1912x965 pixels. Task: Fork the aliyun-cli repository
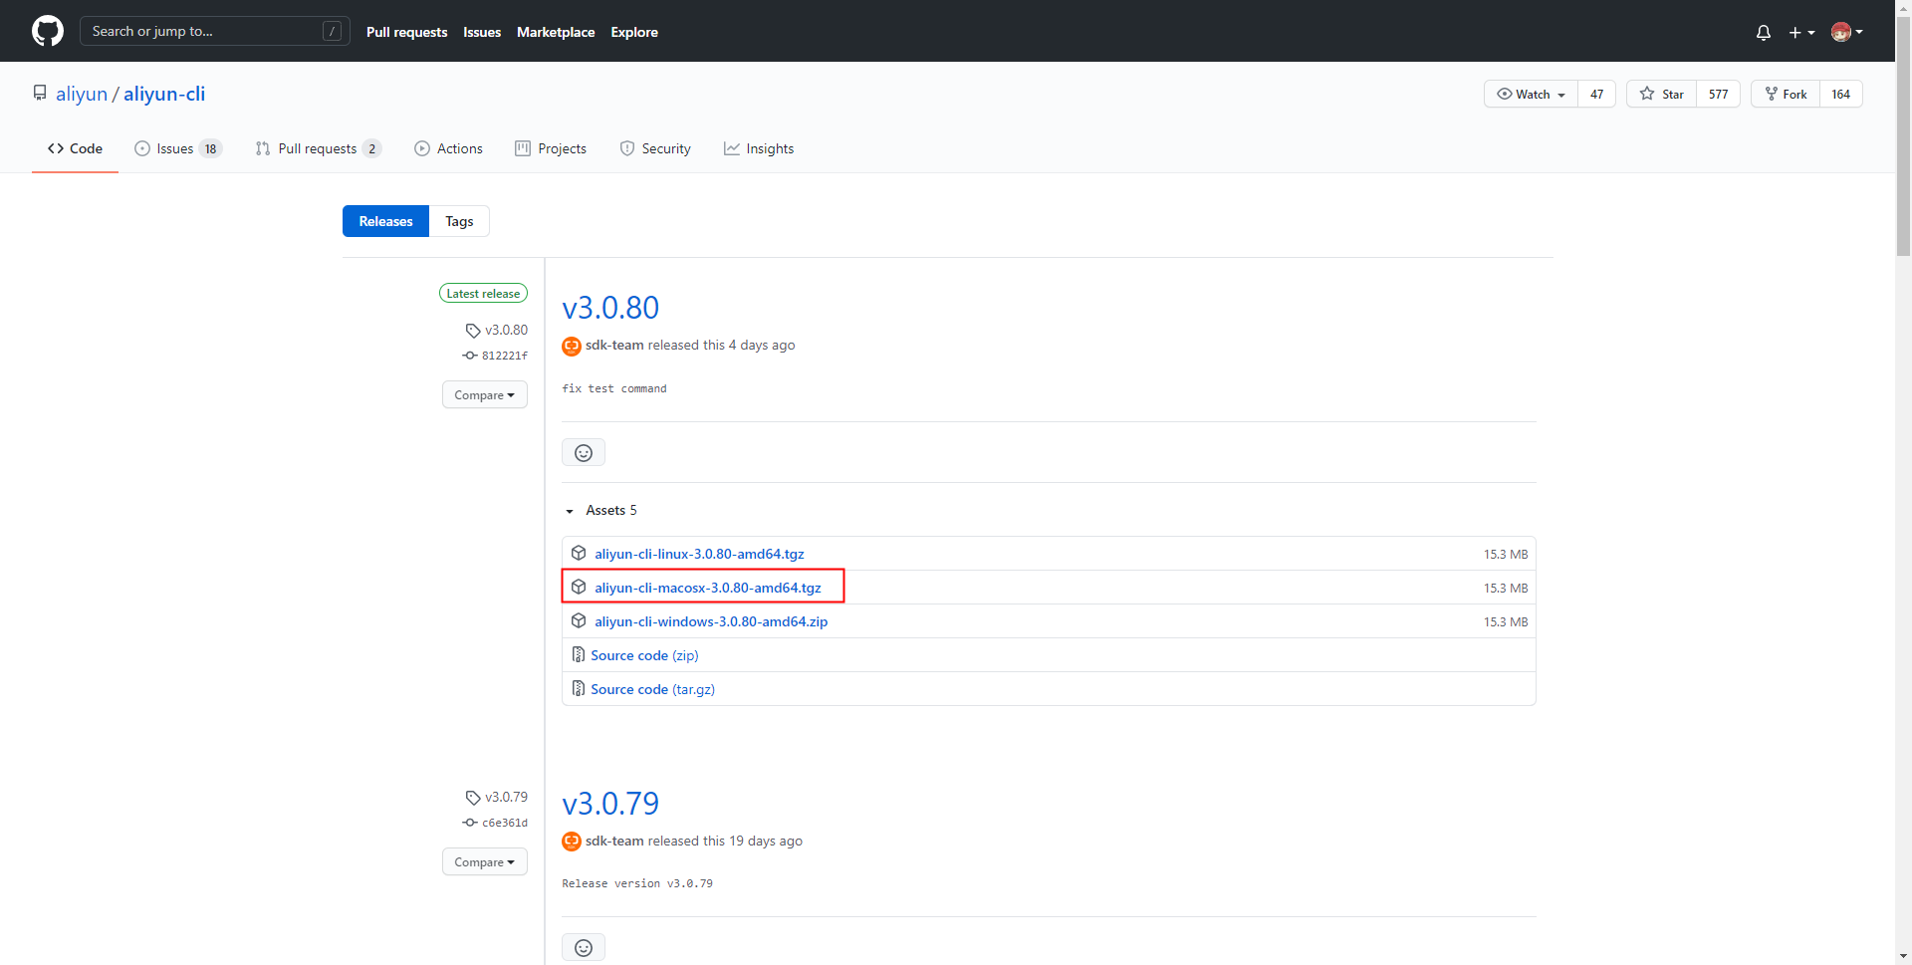click(1786, 94)
